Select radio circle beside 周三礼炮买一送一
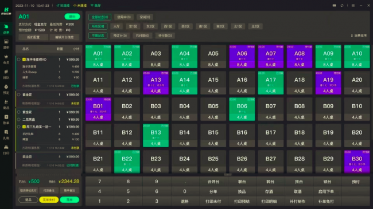 (19, 127)
